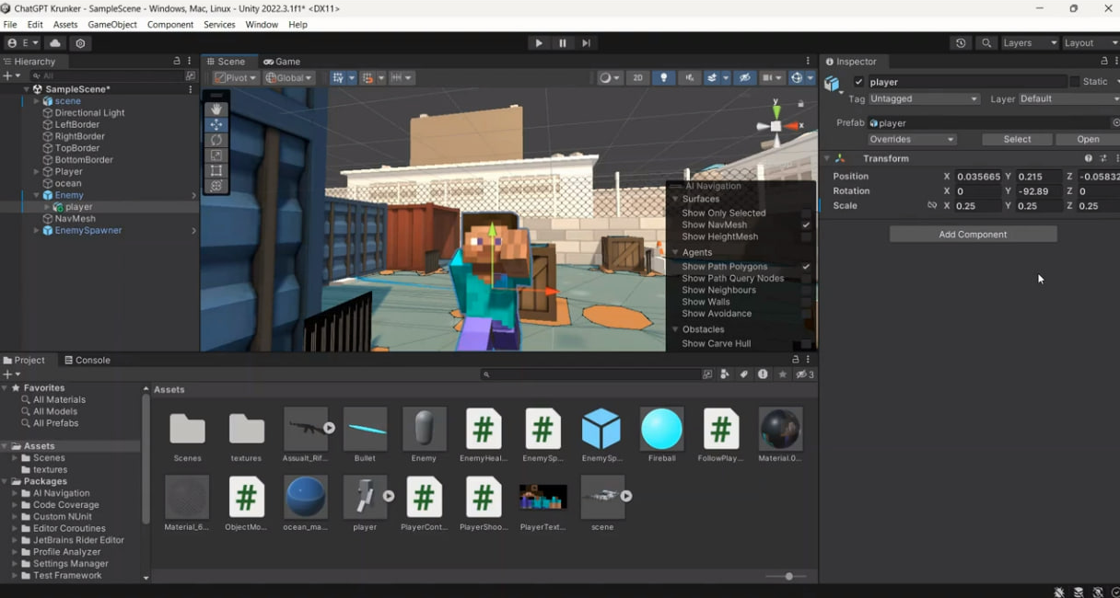The height and width of the screenshot is (598, 1120).
Task: Select the PlayerShooting script asset
Action: (x=484, y=497)
